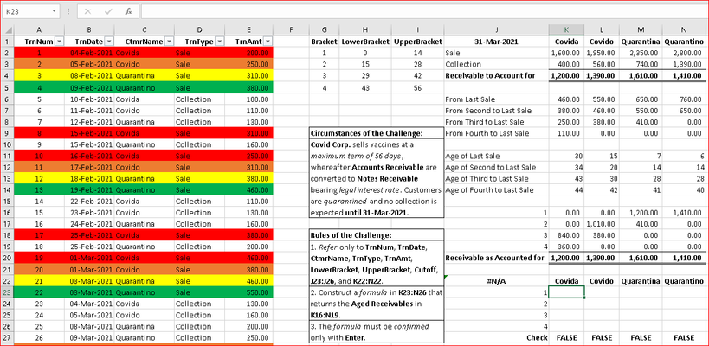The height and width of the screenshot is (346, 709).
Task: Click the FALSE cell under Quarantino
Action: pyautogui.click(x=684, y=338)
